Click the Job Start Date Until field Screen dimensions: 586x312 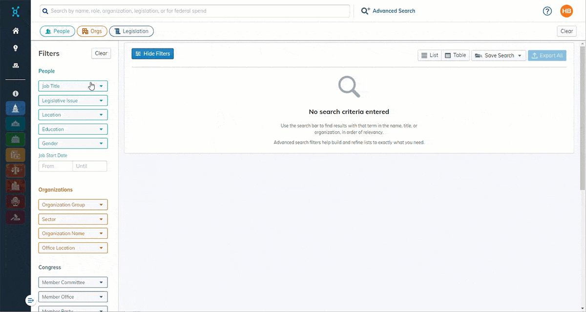click(x=90, y=166)
